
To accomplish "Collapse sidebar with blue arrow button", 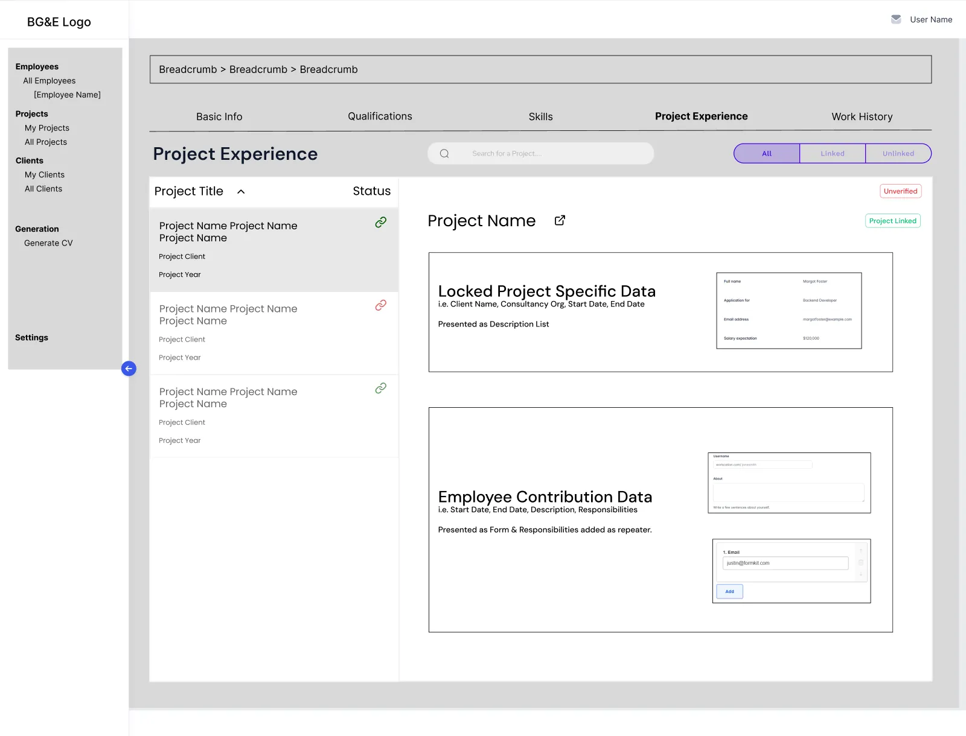I will coord(129,369).
